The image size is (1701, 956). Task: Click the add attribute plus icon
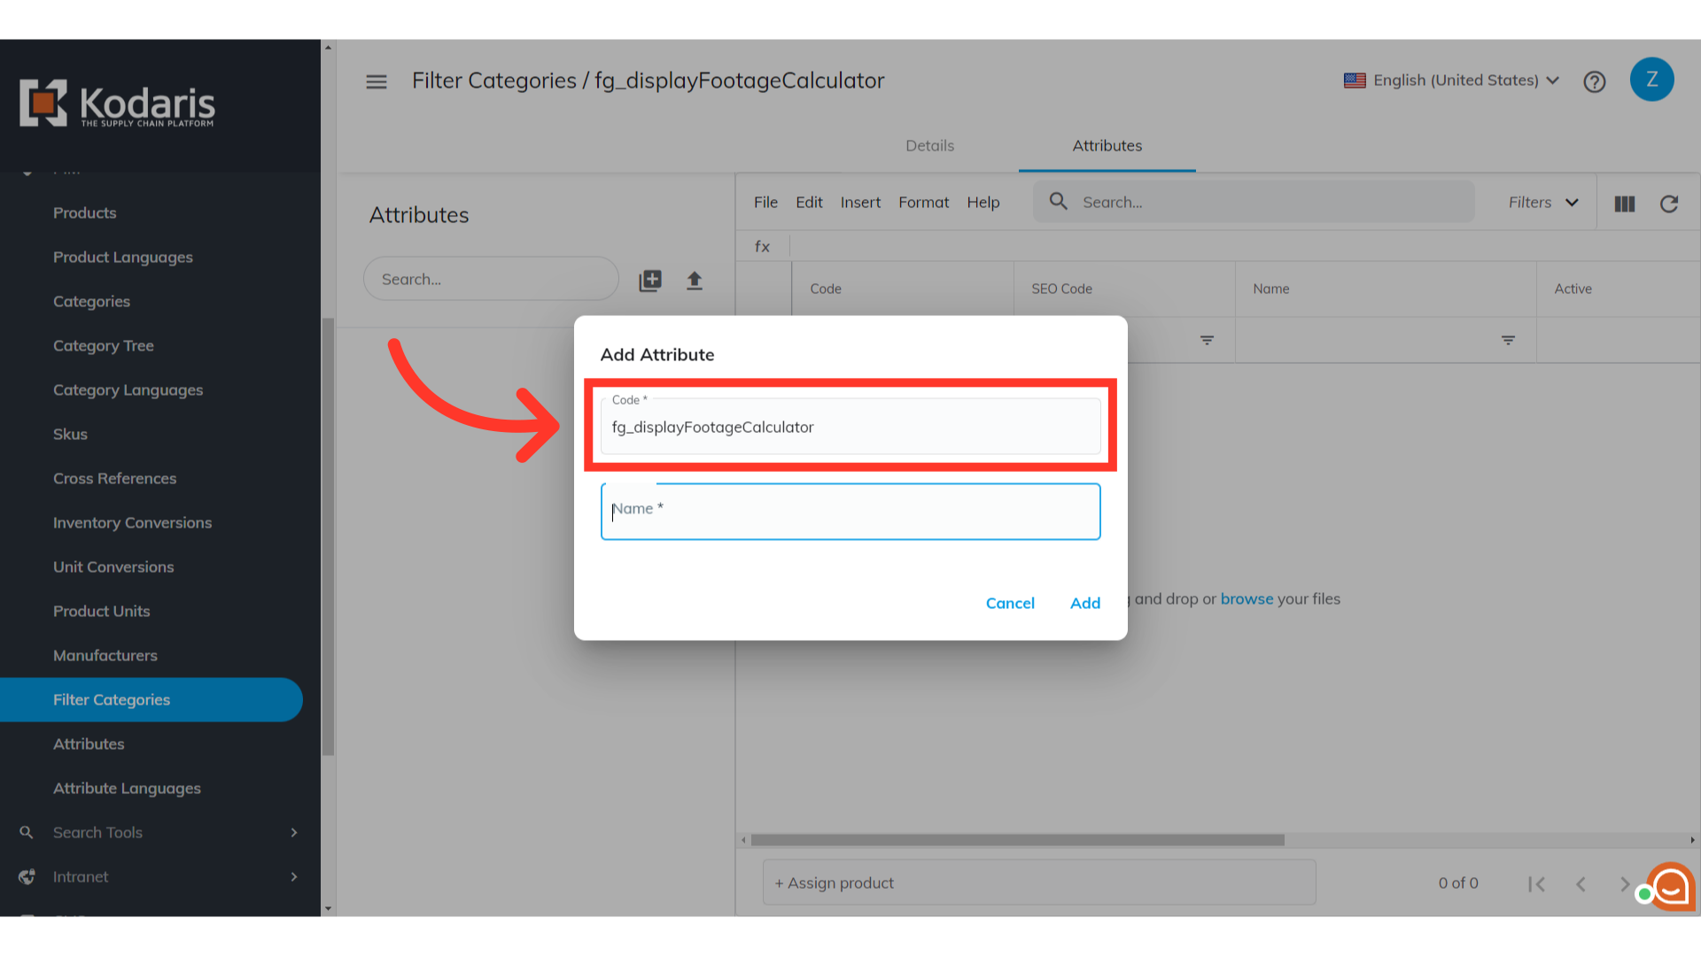(x=650, y=281)
